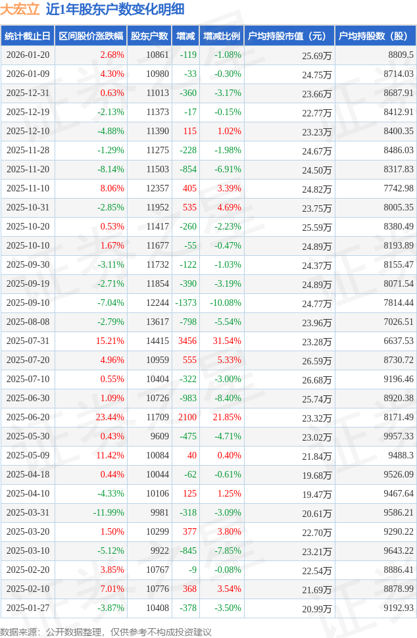This screenshot has height=638, width=417.
Task: Click the 股东户数 column header
Action: point(149,36)
